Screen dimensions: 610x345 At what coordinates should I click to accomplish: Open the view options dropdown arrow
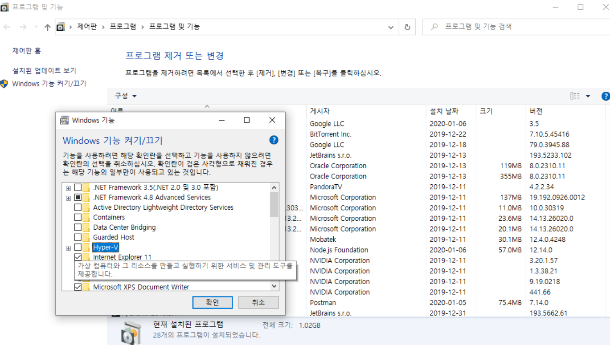click(x=588, y=96)
